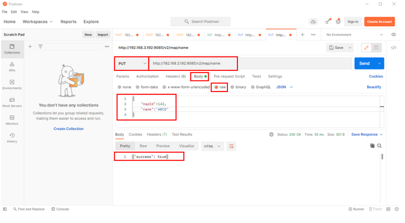Open the Environments sidebar icon
Screen dimensions: 405x223
[x=12, y=84]
